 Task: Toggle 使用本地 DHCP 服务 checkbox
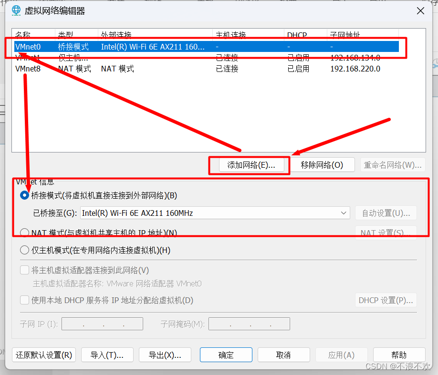[x=25, y=300]
